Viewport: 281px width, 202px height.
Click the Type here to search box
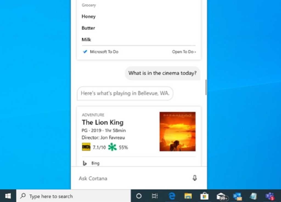coord(74,196)
